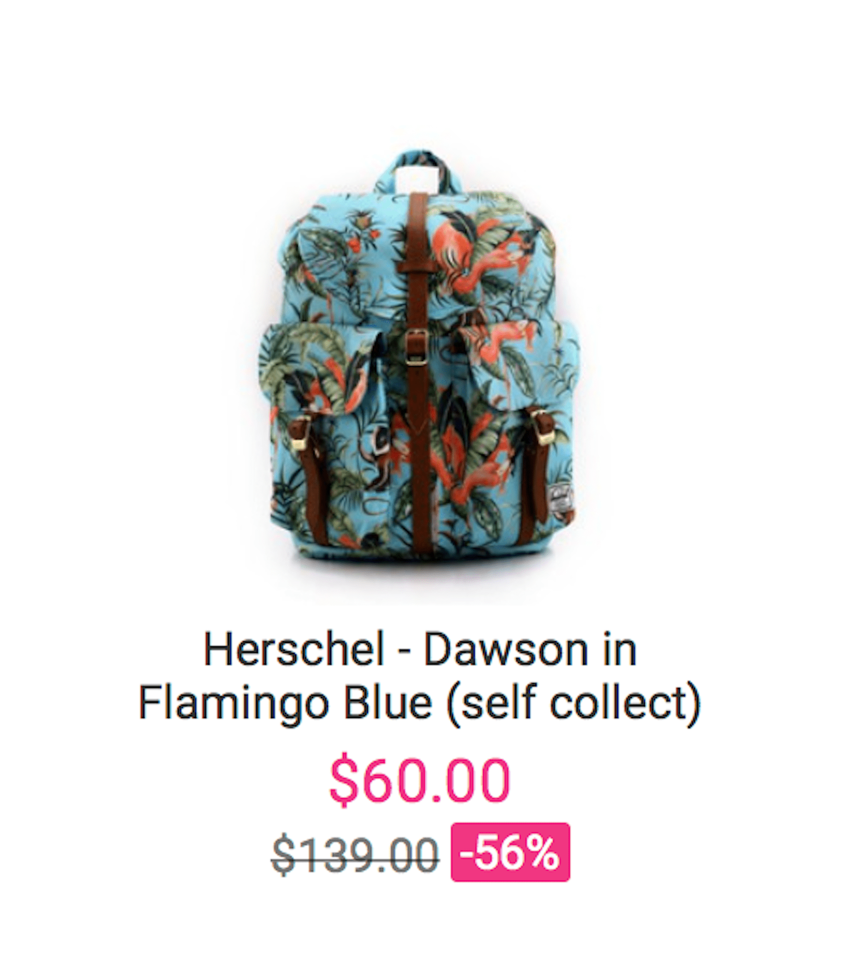The width and height of the screenshot is (841, 954).
Task: Click the Herschel Dawson Flamingo Blue title
Action: pyautogui.click(x=420, y=677)
